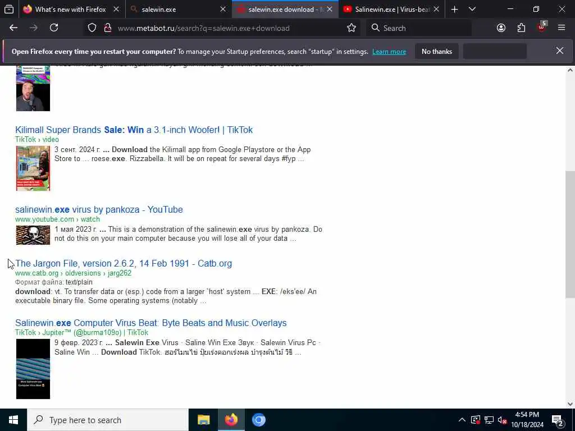The width and height of the screenshot is (575, 431).
Task: Open the Kilimall TikTok thumbnail
Action: point(33,168)
